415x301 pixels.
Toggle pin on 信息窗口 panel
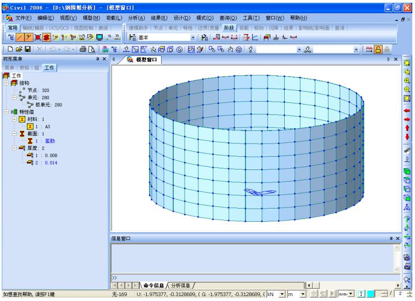(391, 238)
